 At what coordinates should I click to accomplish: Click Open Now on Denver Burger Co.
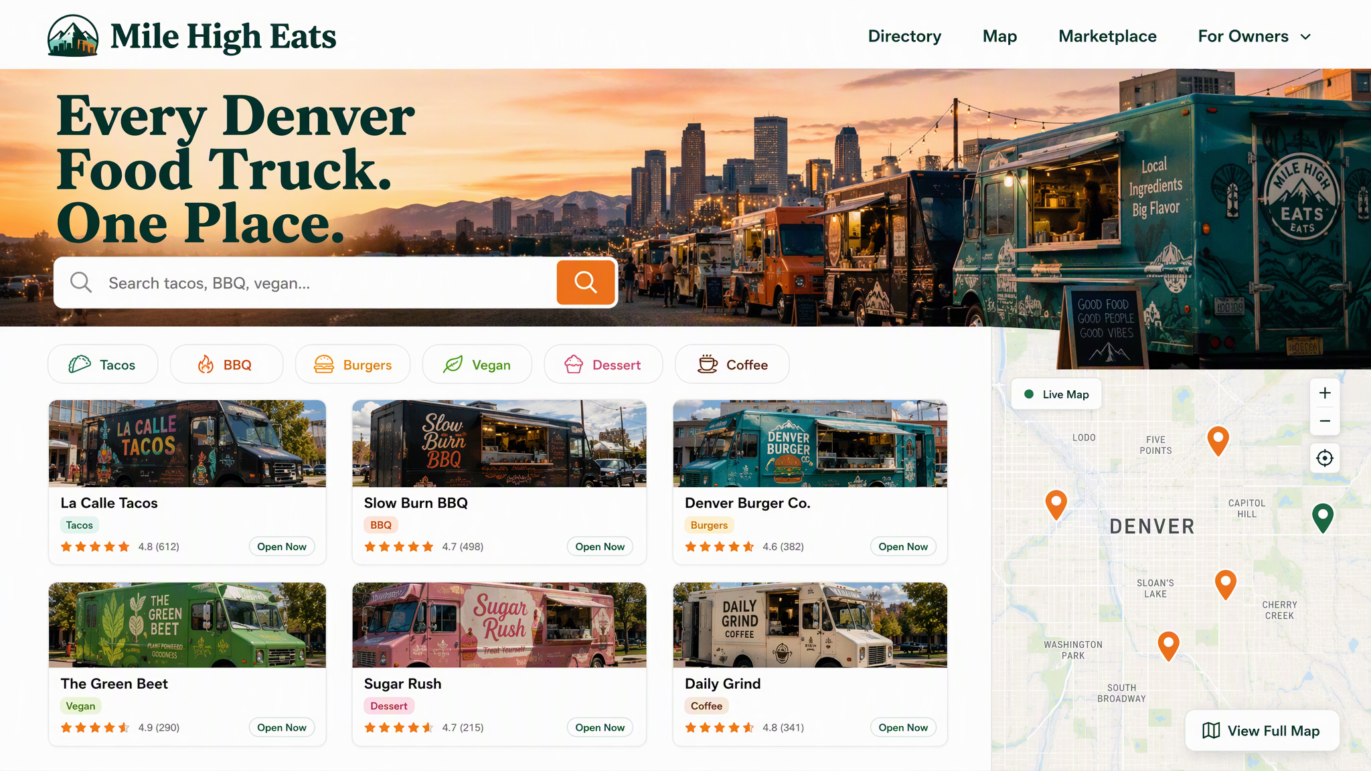[x=903, y=546]
